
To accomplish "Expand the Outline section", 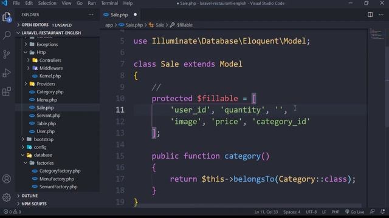I will click(58, 196).
